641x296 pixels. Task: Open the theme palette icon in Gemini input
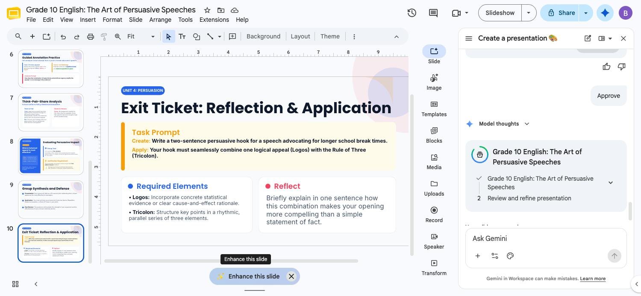(x=510, y=256)
